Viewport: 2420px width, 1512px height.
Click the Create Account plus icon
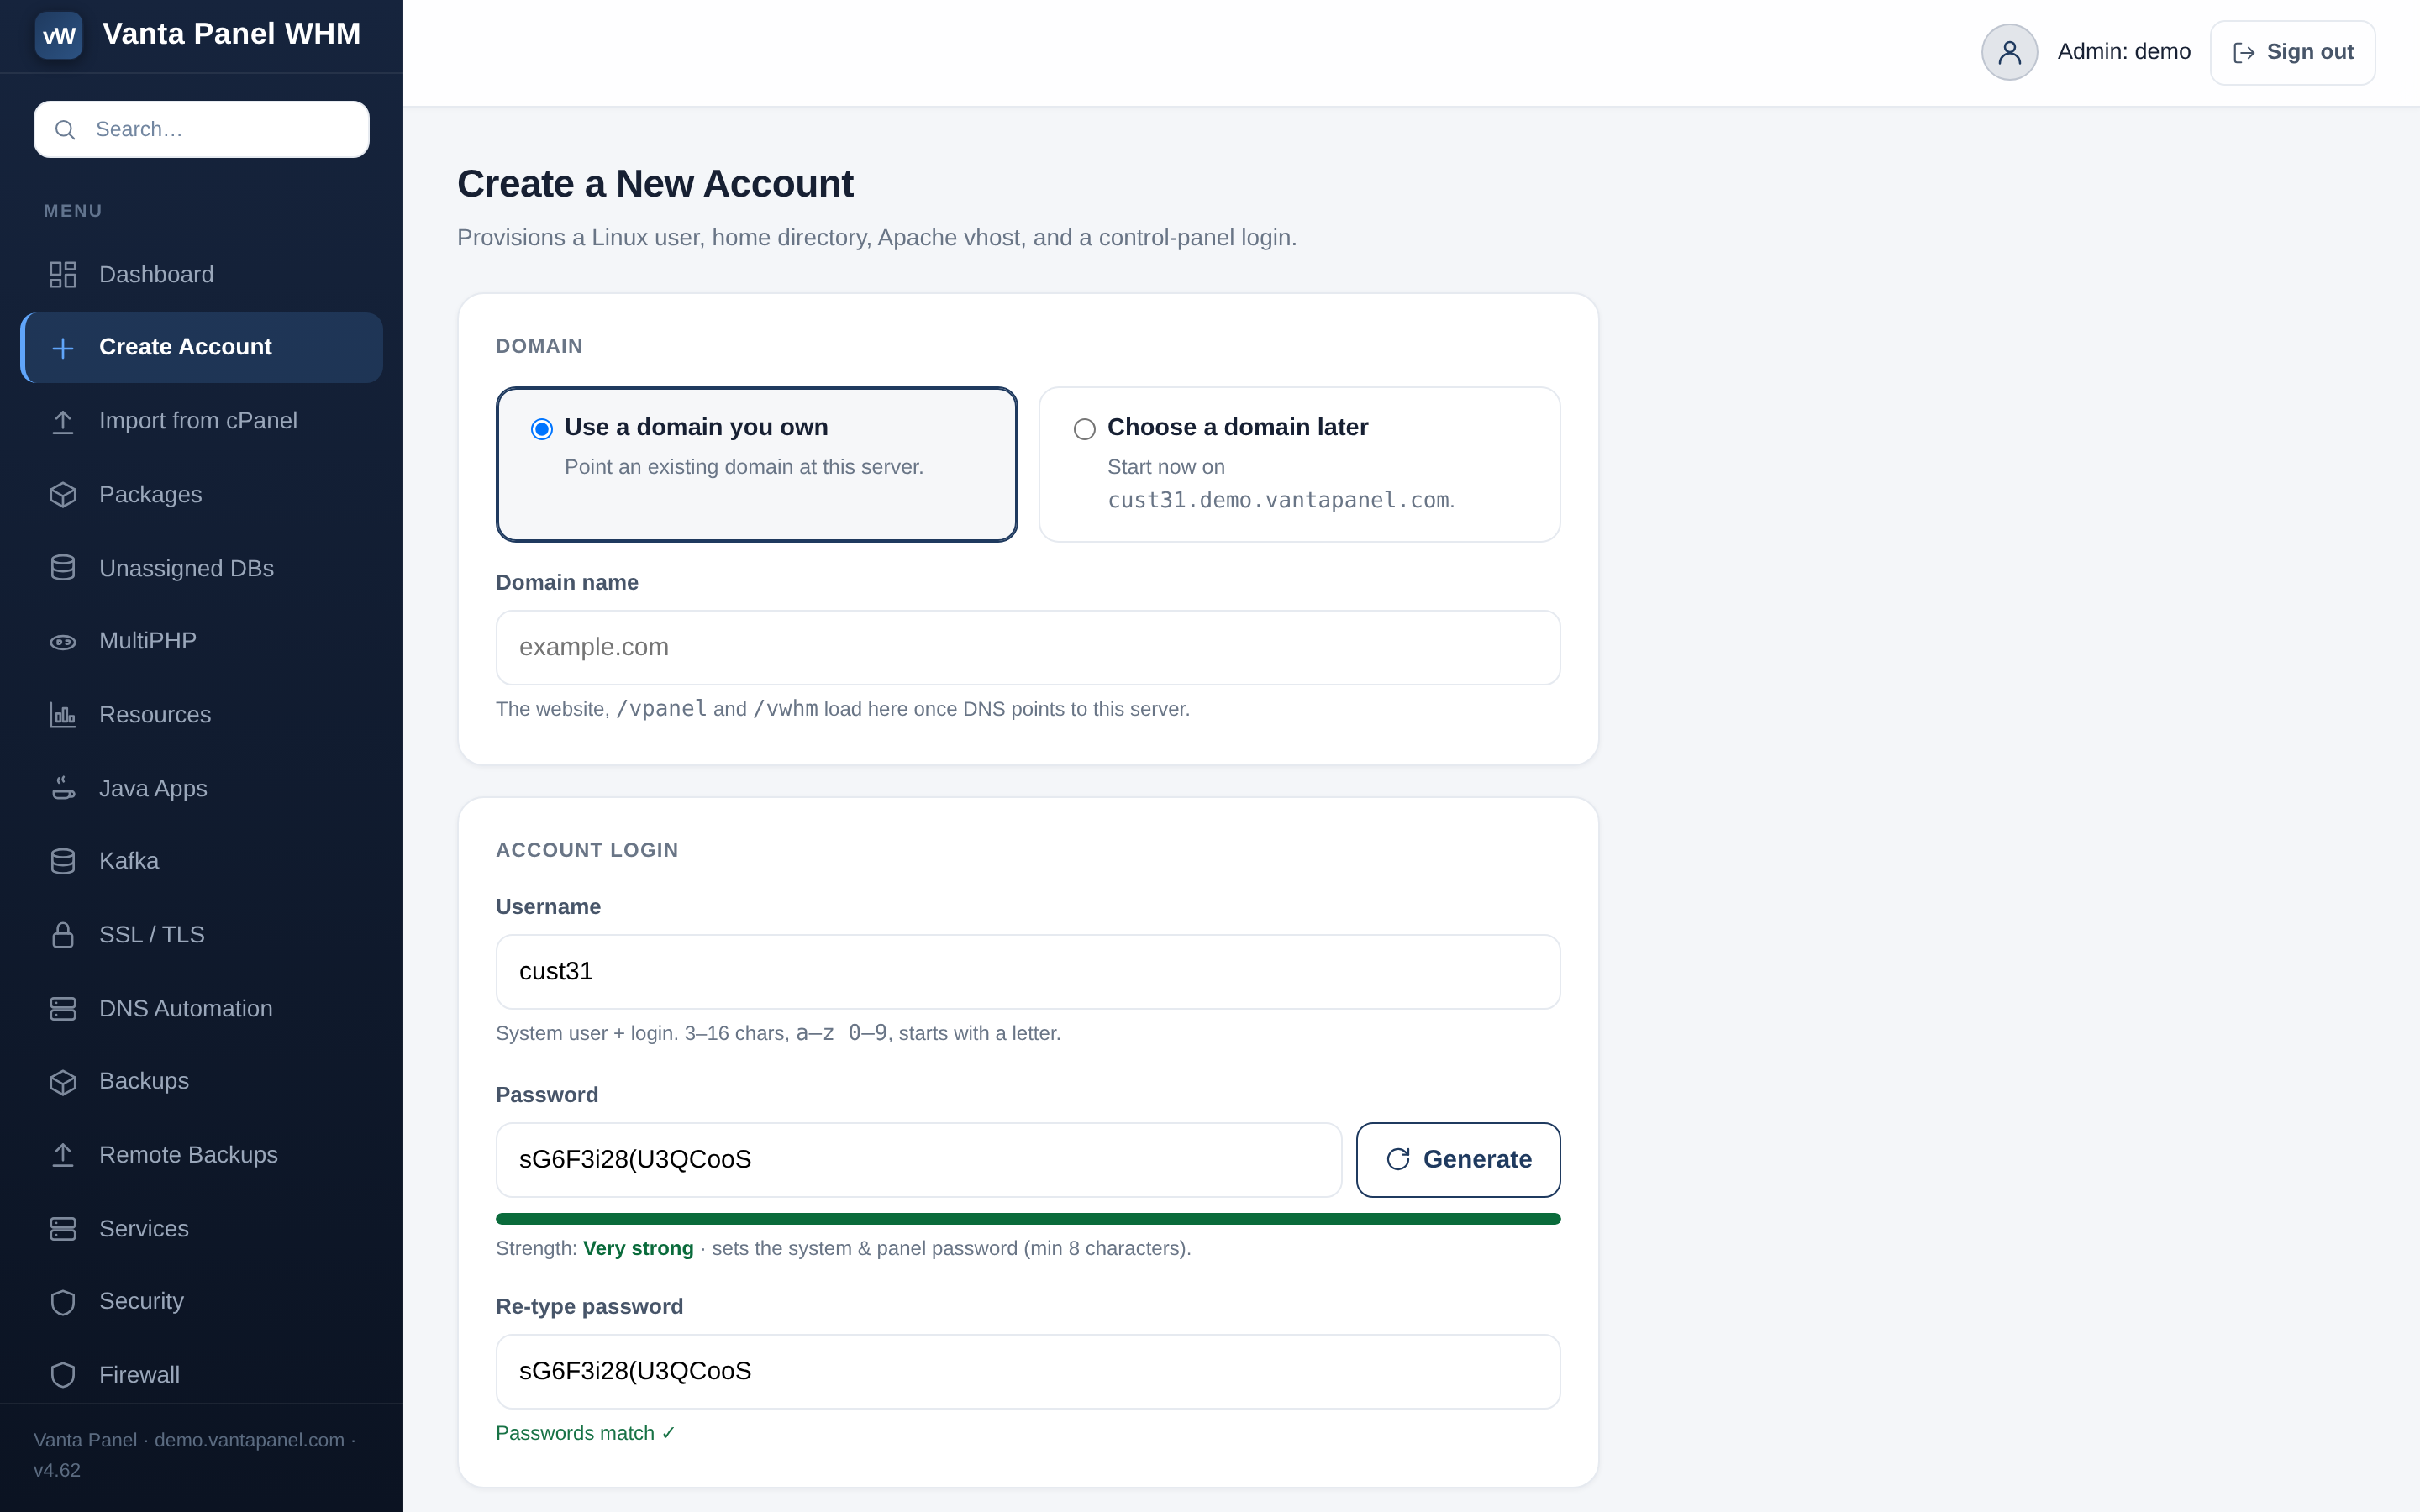tap(63, 348)
